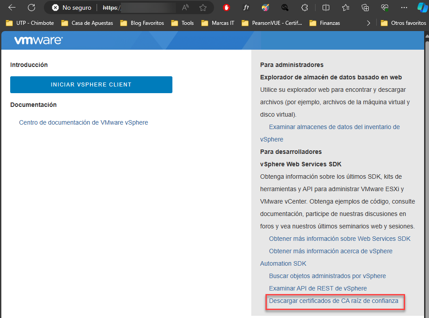
Task: Toggle split screen view icon
Action: tap(326, 8)
